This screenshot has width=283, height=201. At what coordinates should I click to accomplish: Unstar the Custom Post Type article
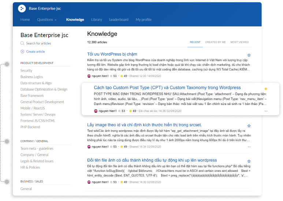[x=266, y=89]
